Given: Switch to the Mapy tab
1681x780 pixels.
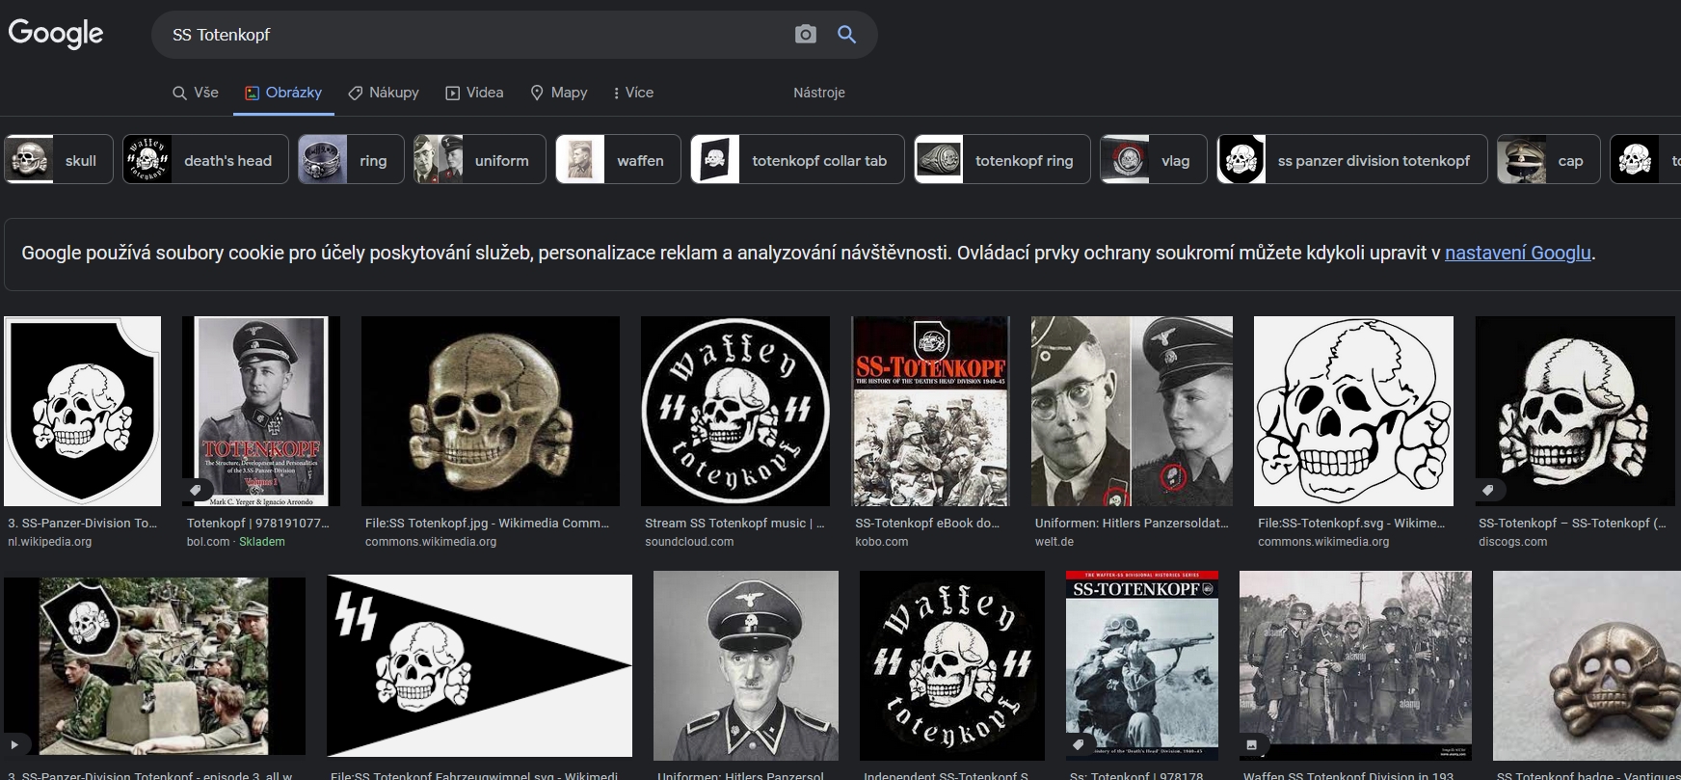Looking at the screenshot, I should [x=559, y=93].
